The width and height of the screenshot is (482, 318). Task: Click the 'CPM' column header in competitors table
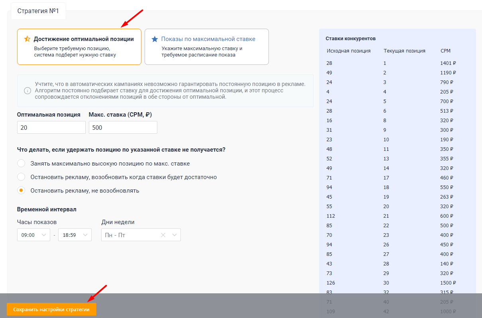point(445,51)
